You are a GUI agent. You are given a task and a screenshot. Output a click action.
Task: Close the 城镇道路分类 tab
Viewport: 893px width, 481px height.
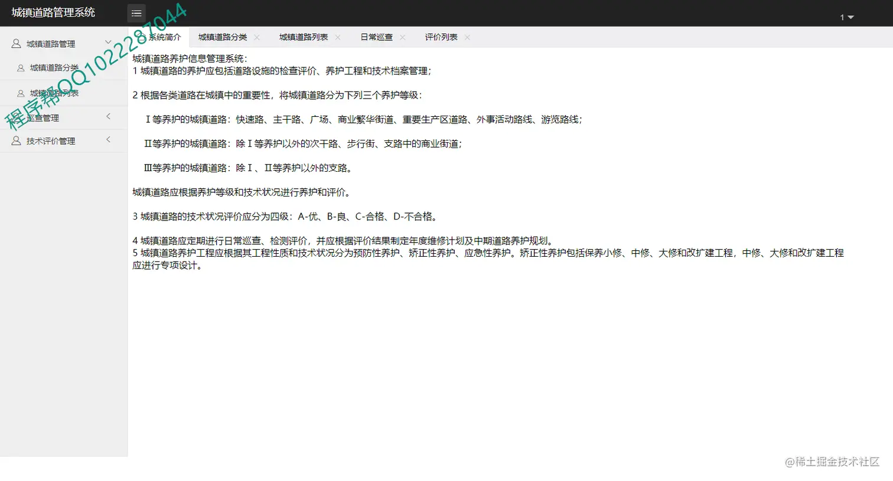click(x=256, y=37)
